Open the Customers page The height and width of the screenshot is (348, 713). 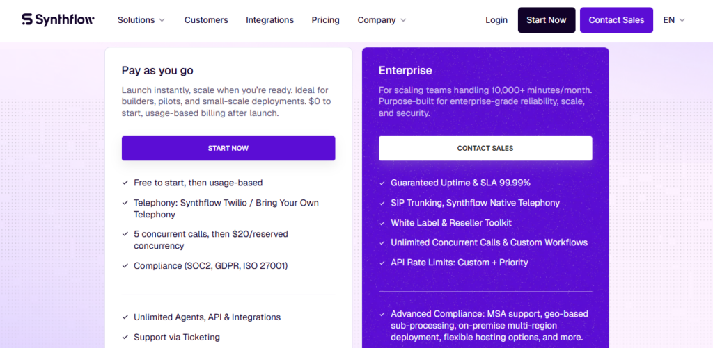pyautogui.click(x=206, y=20)
